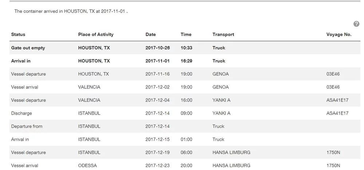
Task: Click Vessel departure from Houston status
Action: (28, 74)
